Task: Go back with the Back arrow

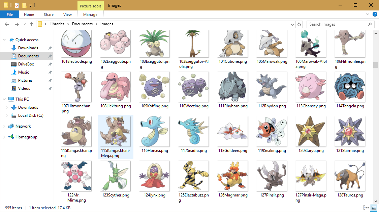Action: coord(7,24)
